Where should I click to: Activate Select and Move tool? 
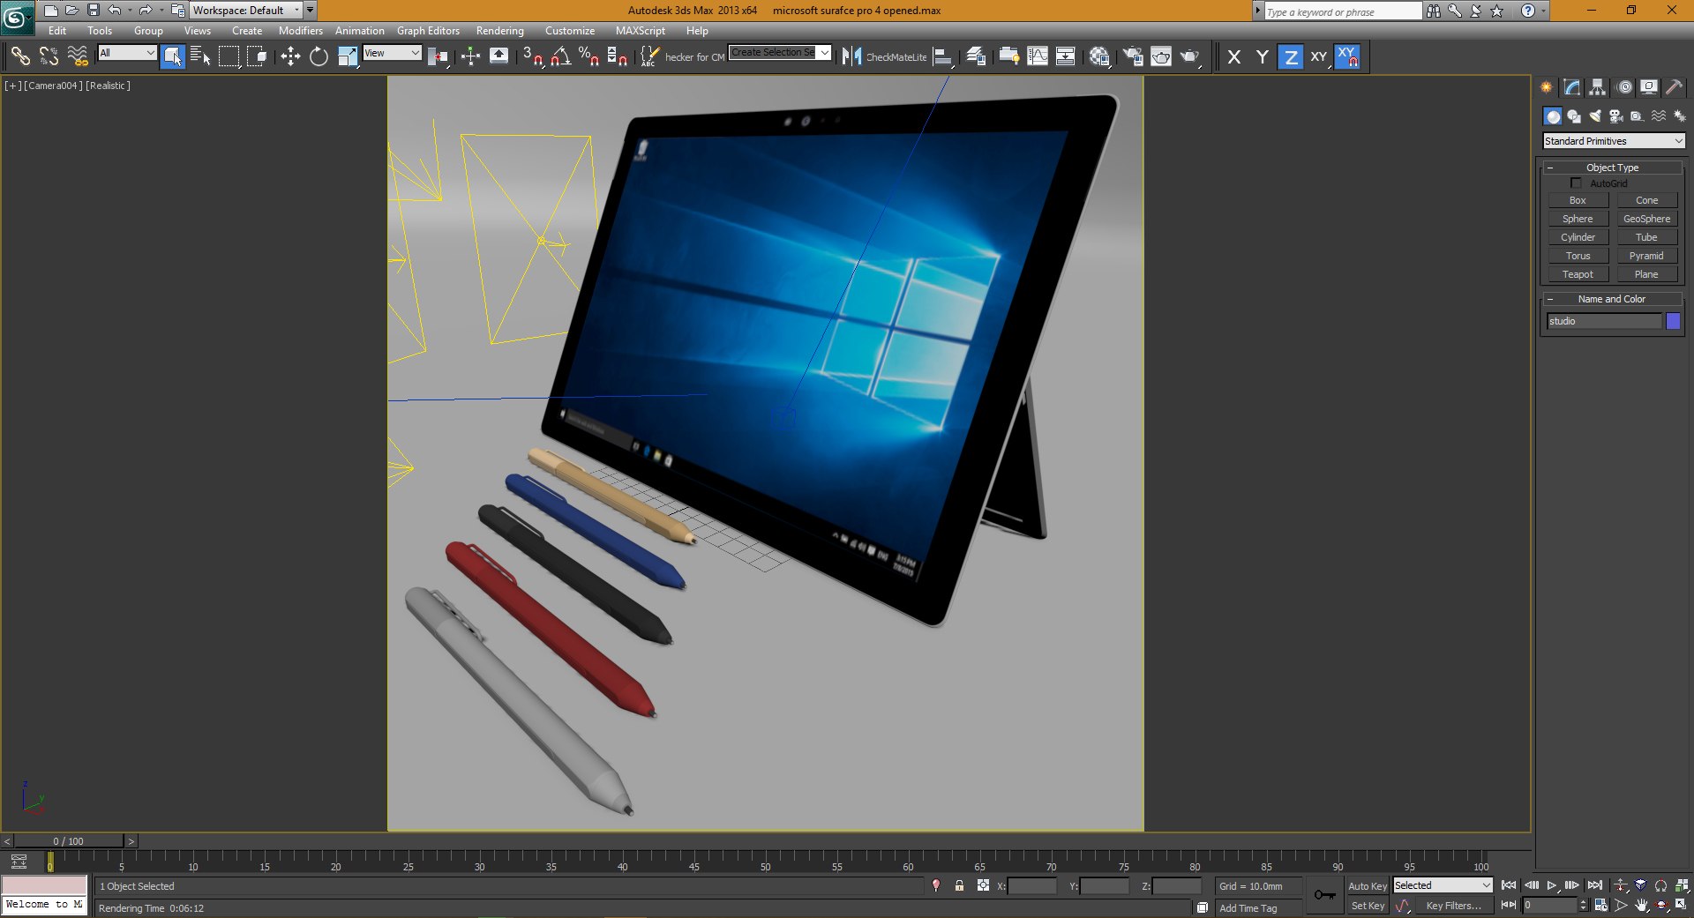(x=290, y=56)
